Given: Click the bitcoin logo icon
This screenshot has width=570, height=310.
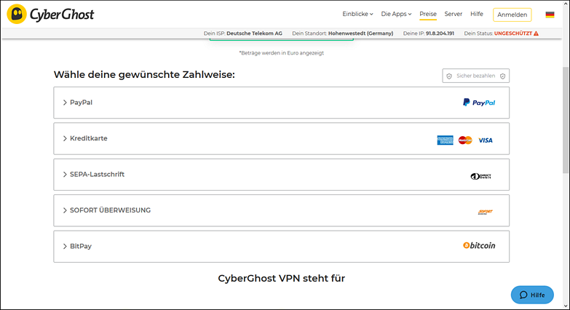Looking at the screenshot, I should pos(479,246).
